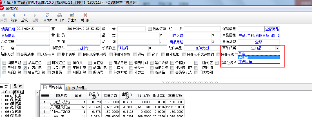The height and width of the screenshot is (117, 312).
Task: Click the 门店名称 column header
Action: pos(60,96)
